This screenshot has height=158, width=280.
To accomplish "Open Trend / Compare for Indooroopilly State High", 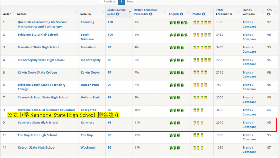I will [249, 62].
